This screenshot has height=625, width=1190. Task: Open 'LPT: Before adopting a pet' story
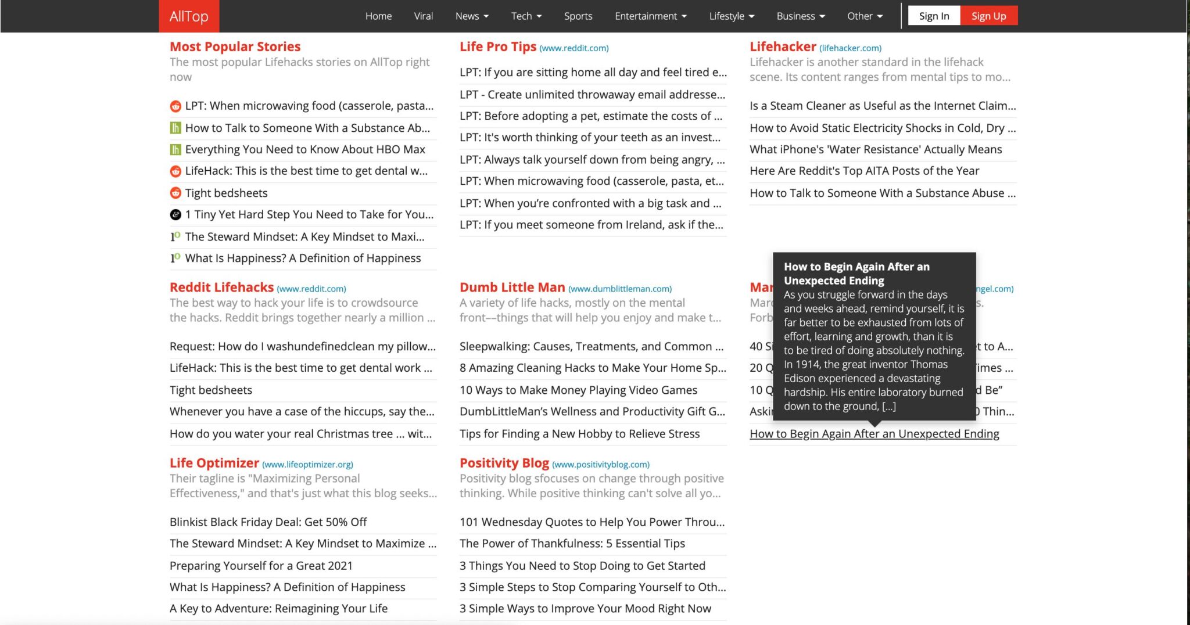[x=591, y=116]
